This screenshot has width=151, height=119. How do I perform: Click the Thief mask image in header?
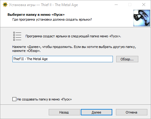[x=142, y=18]
